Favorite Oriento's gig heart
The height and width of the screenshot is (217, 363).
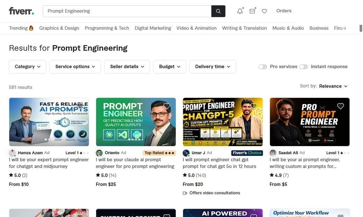coord(167,106)
